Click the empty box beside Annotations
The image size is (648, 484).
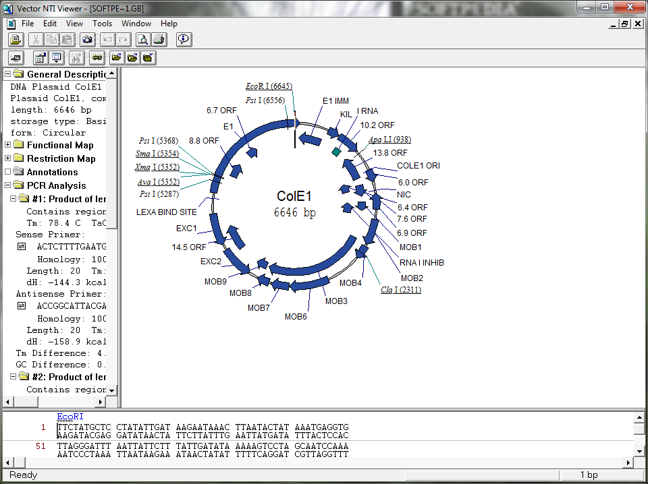pyautogui.click(x=7, y=172)
